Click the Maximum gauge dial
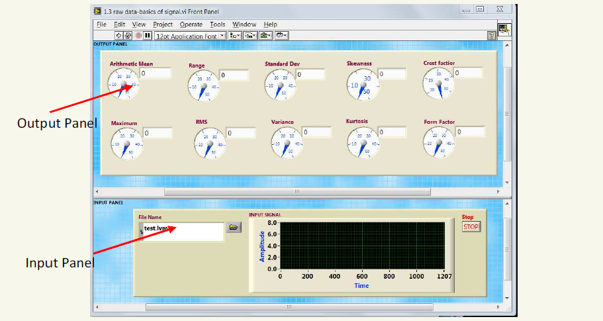 [x=127, y=144]
